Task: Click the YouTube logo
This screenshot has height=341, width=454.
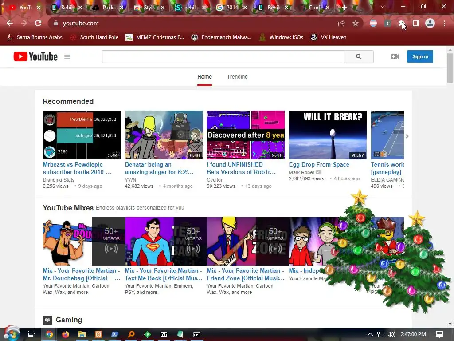Action: tap(35, 56)
